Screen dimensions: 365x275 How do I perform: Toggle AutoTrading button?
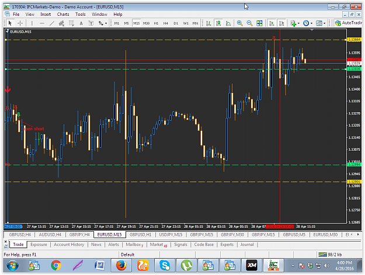pos(348,23)
